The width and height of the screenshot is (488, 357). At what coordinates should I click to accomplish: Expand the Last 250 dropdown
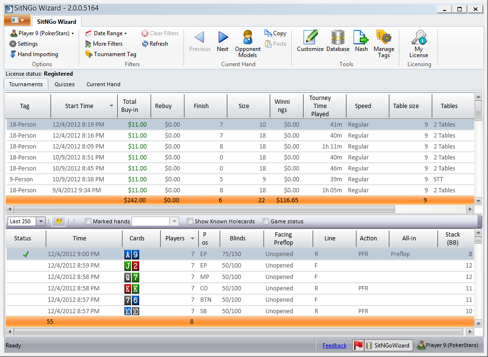41,221
